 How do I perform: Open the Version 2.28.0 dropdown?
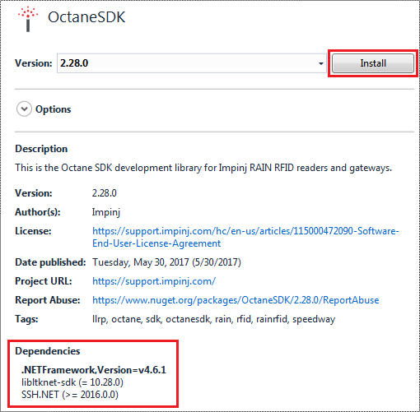pos(192,63)
